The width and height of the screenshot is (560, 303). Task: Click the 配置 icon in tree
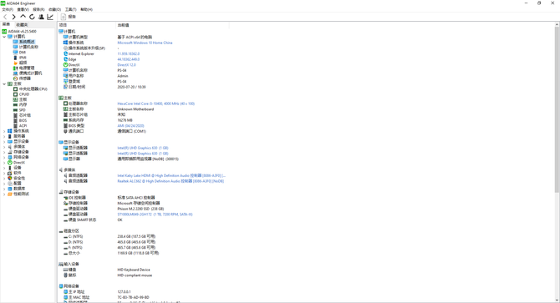click(10, 184)
